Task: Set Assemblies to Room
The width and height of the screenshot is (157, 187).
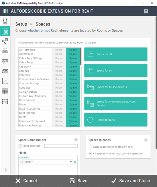Action: click(x=59, y=54)
